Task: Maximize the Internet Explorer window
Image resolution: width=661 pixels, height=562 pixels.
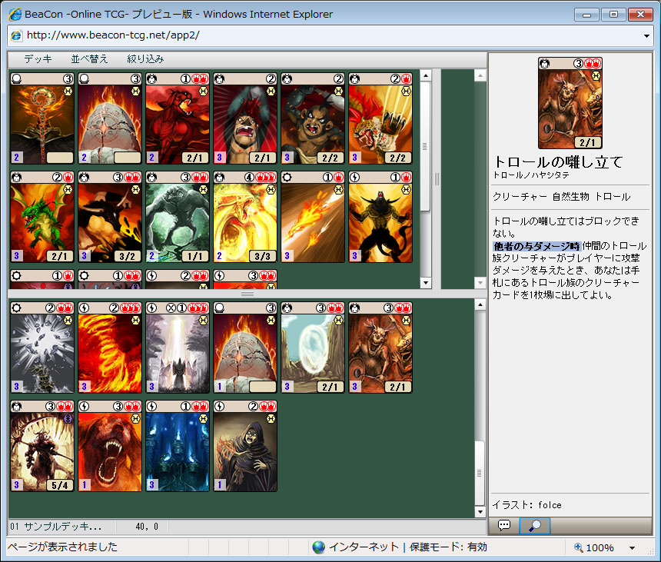Action: click(x=613, y=15)
